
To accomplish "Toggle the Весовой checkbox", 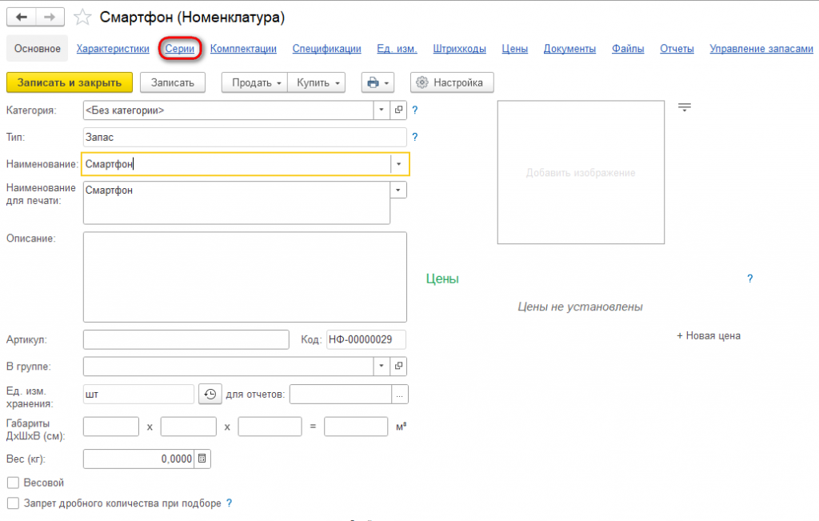I will [13, 483].
